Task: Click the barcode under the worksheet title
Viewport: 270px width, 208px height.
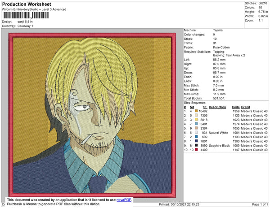Action: [x=26, y=15]
